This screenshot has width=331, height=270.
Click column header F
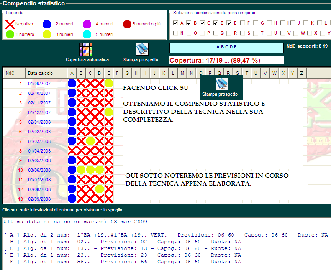click(117, 73)
